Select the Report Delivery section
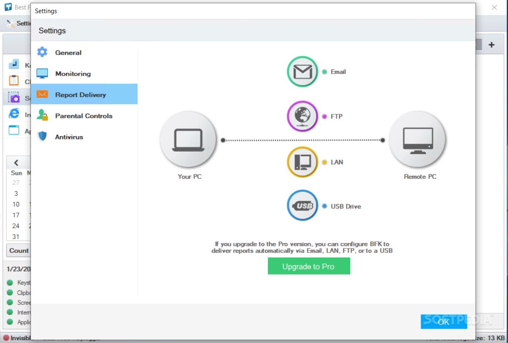The image size is (508, 343). 84,95
